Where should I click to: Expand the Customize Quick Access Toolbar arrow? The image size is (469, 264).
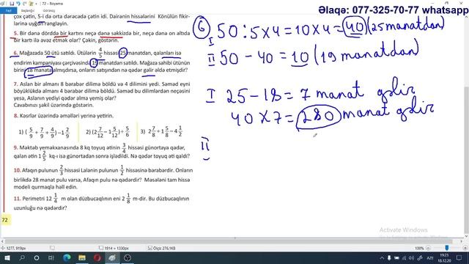click(x=36, y=4)
